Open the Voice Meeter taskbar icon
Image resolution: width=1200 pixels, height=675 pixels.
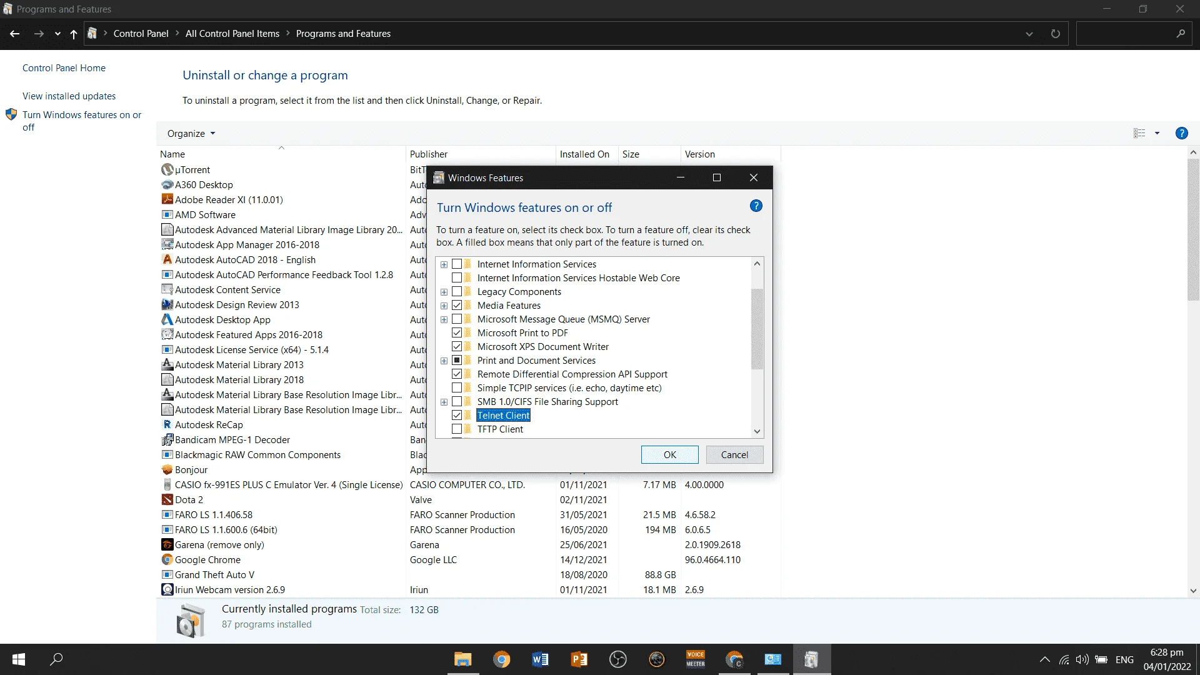click(696, 659)
